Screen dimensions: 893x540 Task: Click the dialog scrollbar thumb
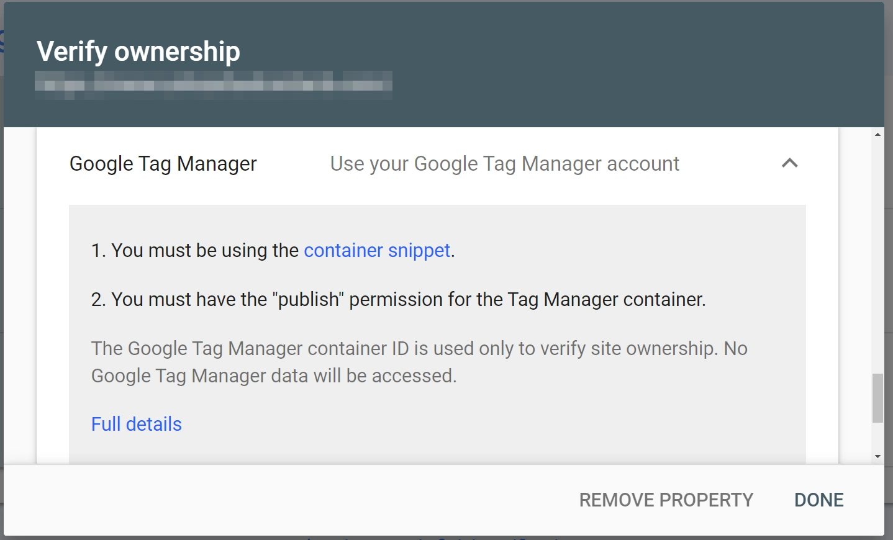point(877,398)
